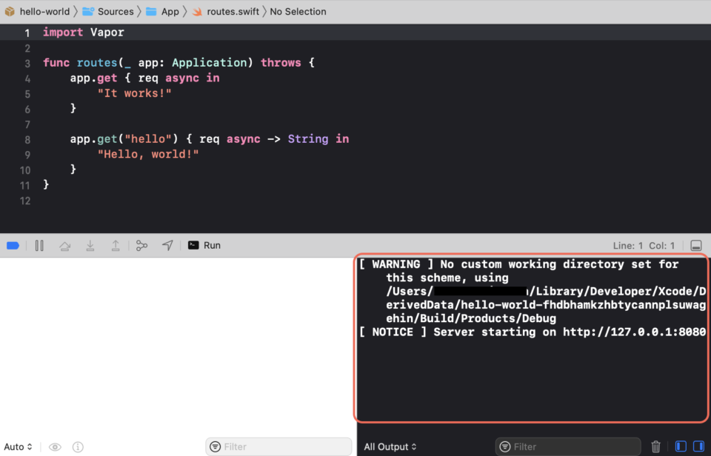Hide the console view pane
This screenshot has width=711, height=456.
[698, 446]
